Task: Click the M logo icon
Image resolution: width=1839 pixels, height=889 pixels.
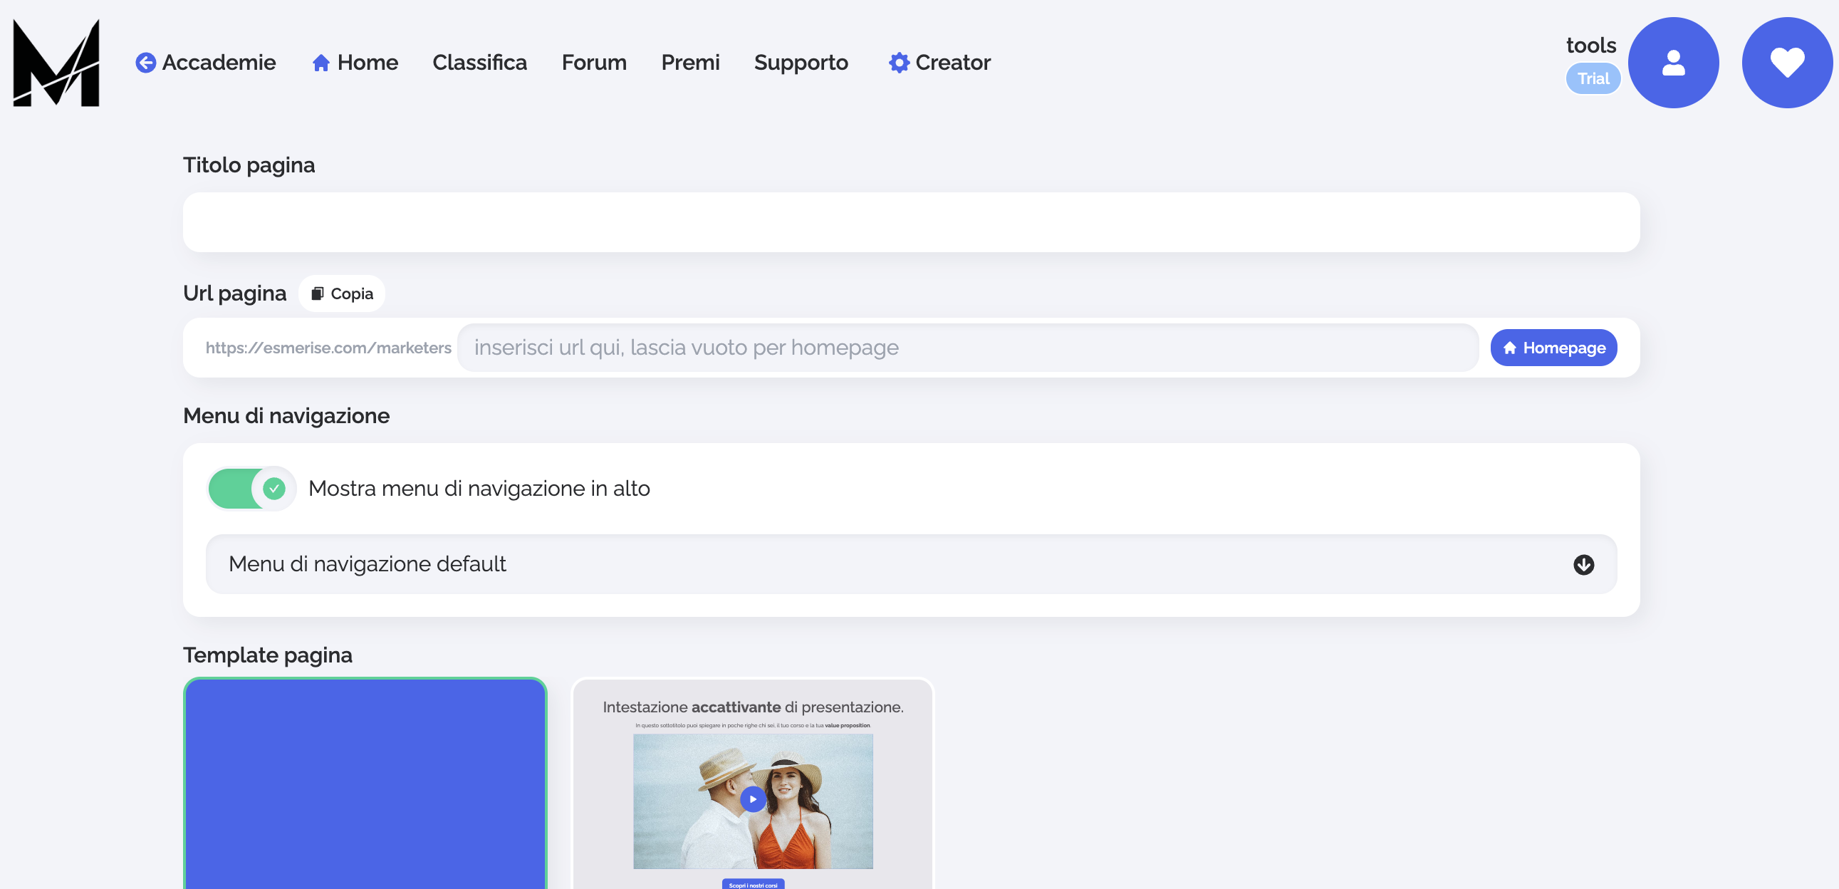Action: click(56, 63)
